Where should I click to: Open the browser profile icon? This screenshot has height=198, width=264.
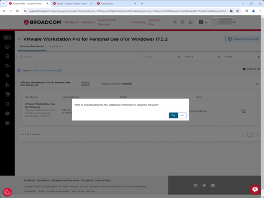pos(253,11)
